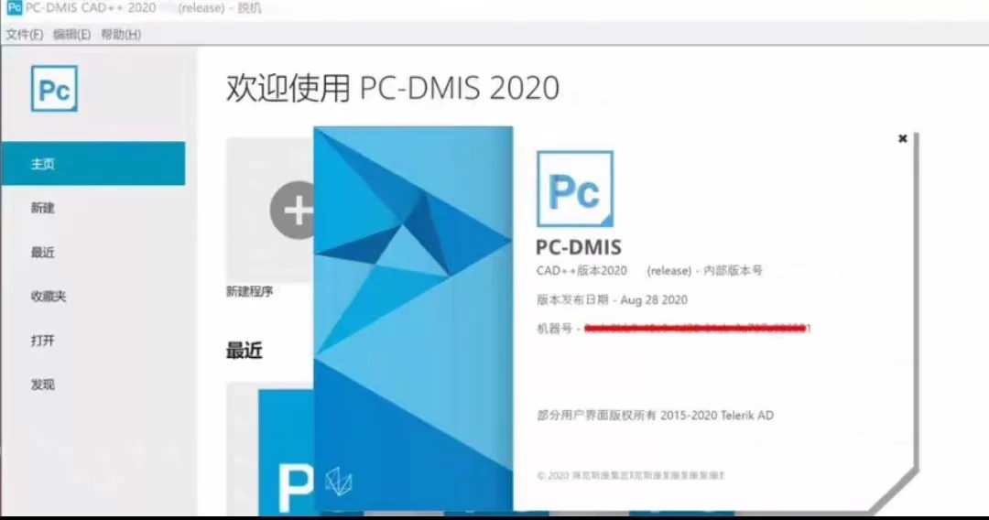
Task: Click the release date text Aug 28 2020
Action: point(654,300)
